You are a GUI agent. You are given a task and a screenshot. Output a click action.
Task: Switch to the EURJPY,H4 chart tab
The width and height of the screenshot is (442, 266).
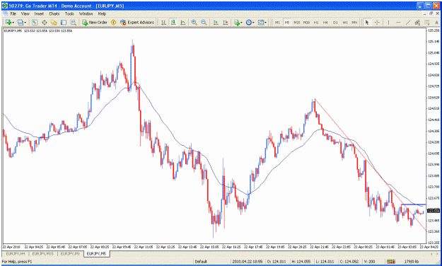click(16, 254)
